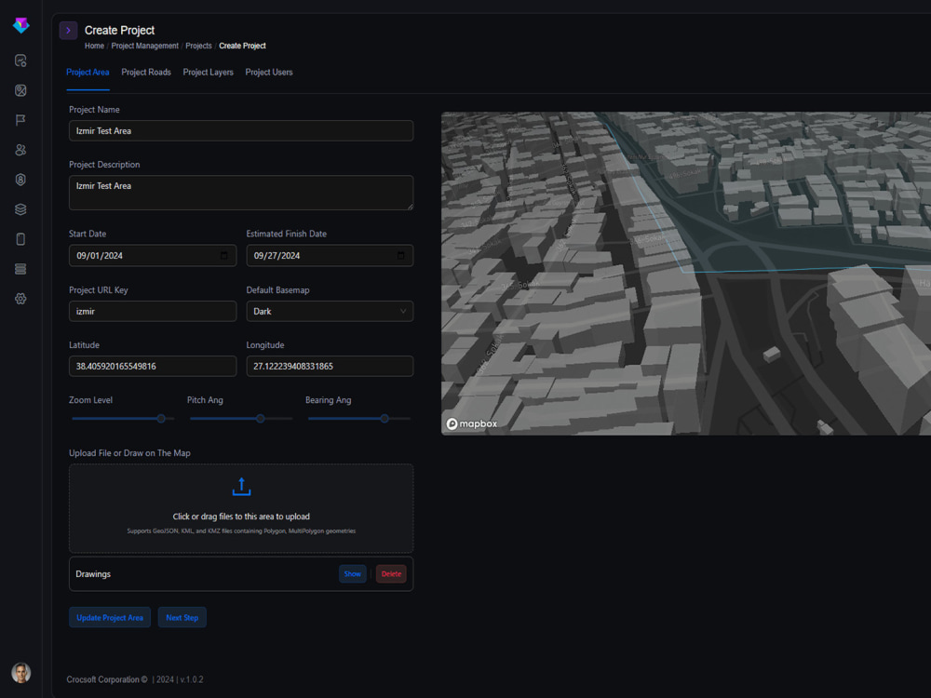Show the Drawings on the map
The height and width of the screenshot is (698, 931).
pos(352,574)
